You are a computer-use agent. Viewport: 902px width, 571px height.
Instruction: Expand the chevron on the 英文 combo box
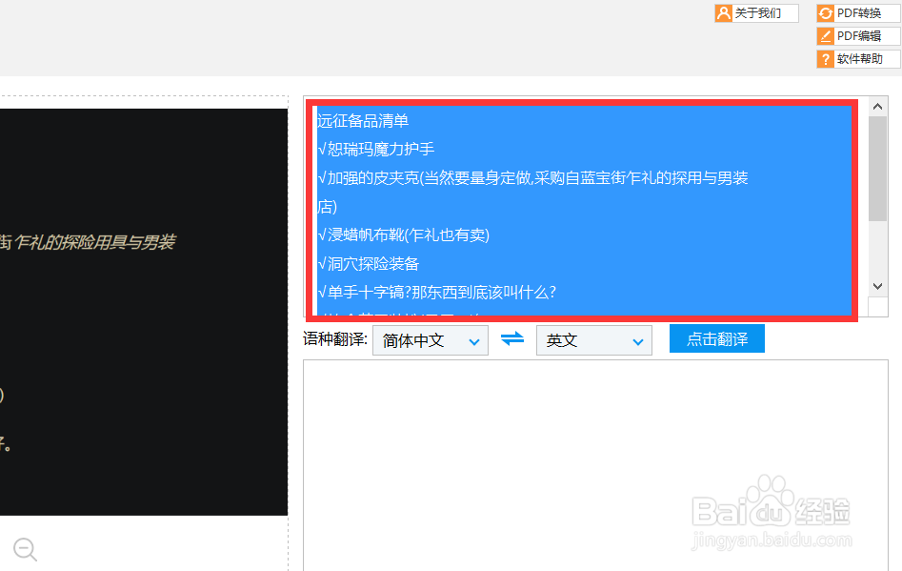coord(639,339)
